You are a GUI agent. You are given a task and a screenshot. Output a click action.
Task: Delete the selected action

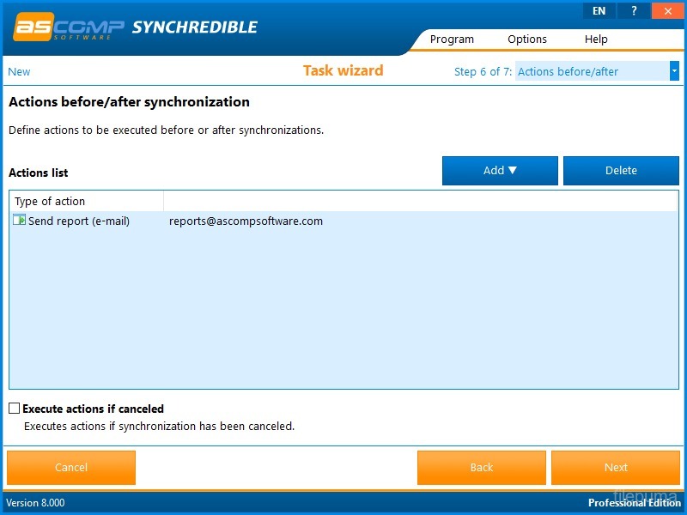pyautogui.click(x=621, y=171)
